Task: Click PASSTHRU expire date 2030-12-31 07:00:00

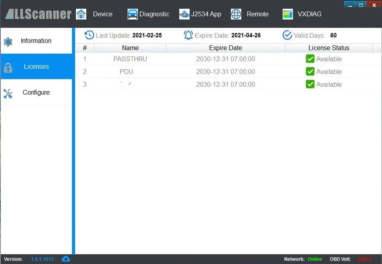Action: (226, 59)
